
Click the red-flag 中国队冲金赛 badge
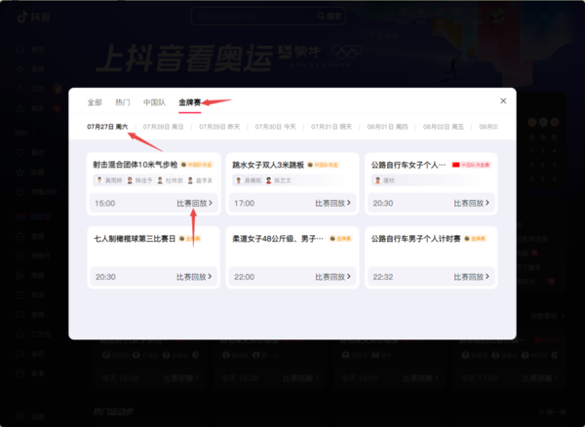click(471, 165)
